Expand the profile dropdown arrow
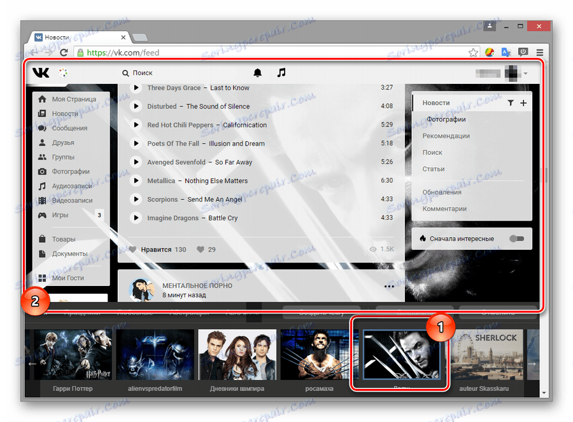 pos(525,73)
